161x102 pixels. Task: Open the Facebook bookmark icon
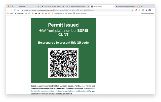[x=29, y=13]
